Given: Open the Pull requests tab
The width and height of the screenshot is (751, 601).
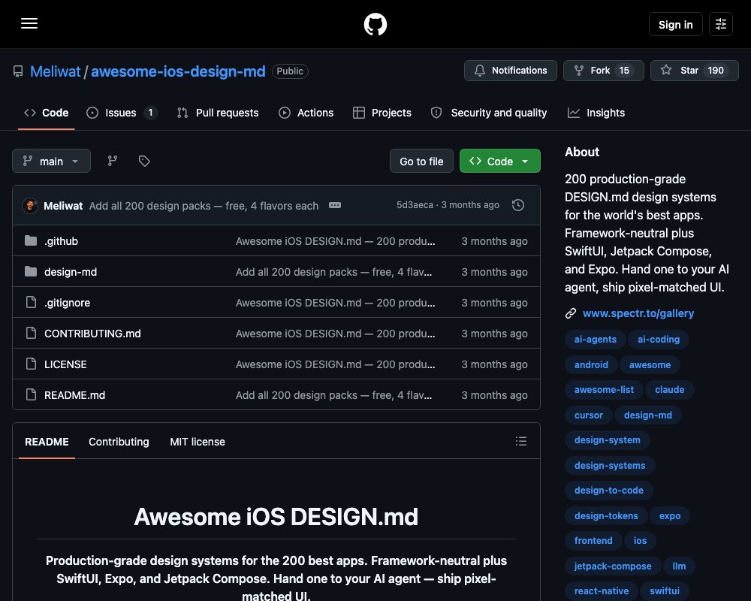Looking at the screenshot, I should (x=218, y=113).
